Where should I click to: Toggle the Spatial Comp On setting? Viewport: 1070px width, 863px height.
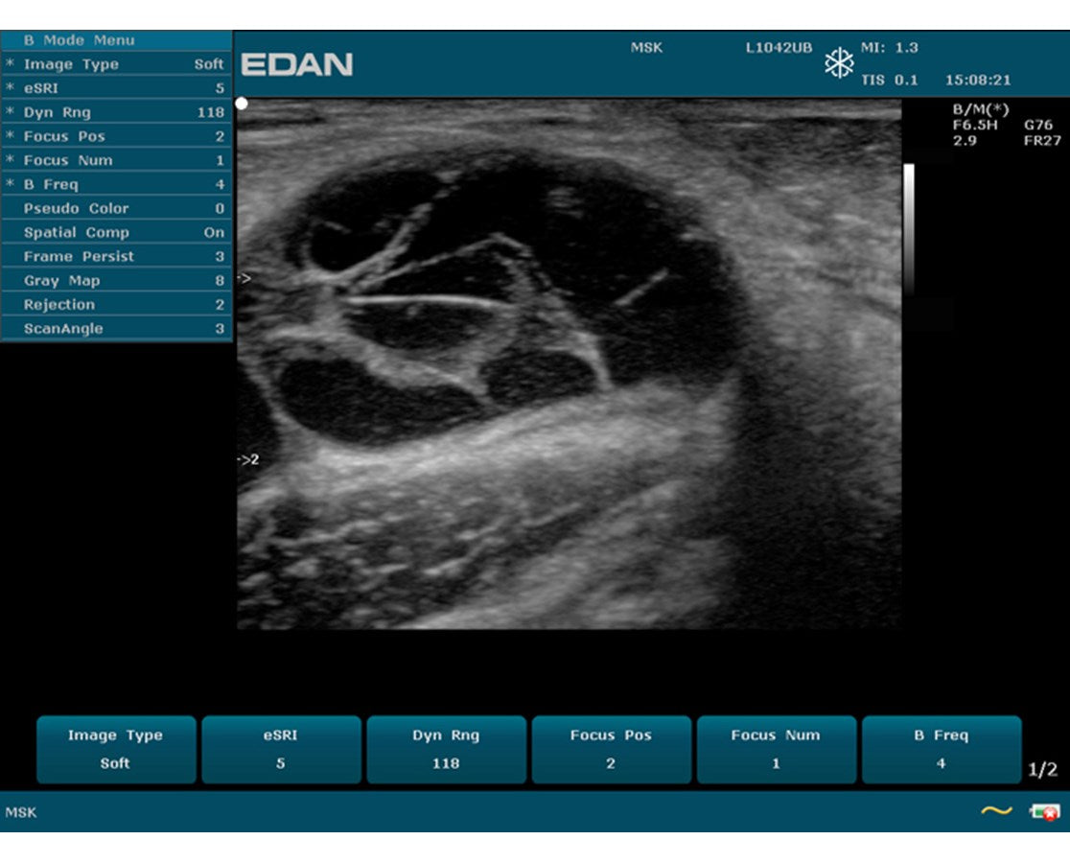117,232
